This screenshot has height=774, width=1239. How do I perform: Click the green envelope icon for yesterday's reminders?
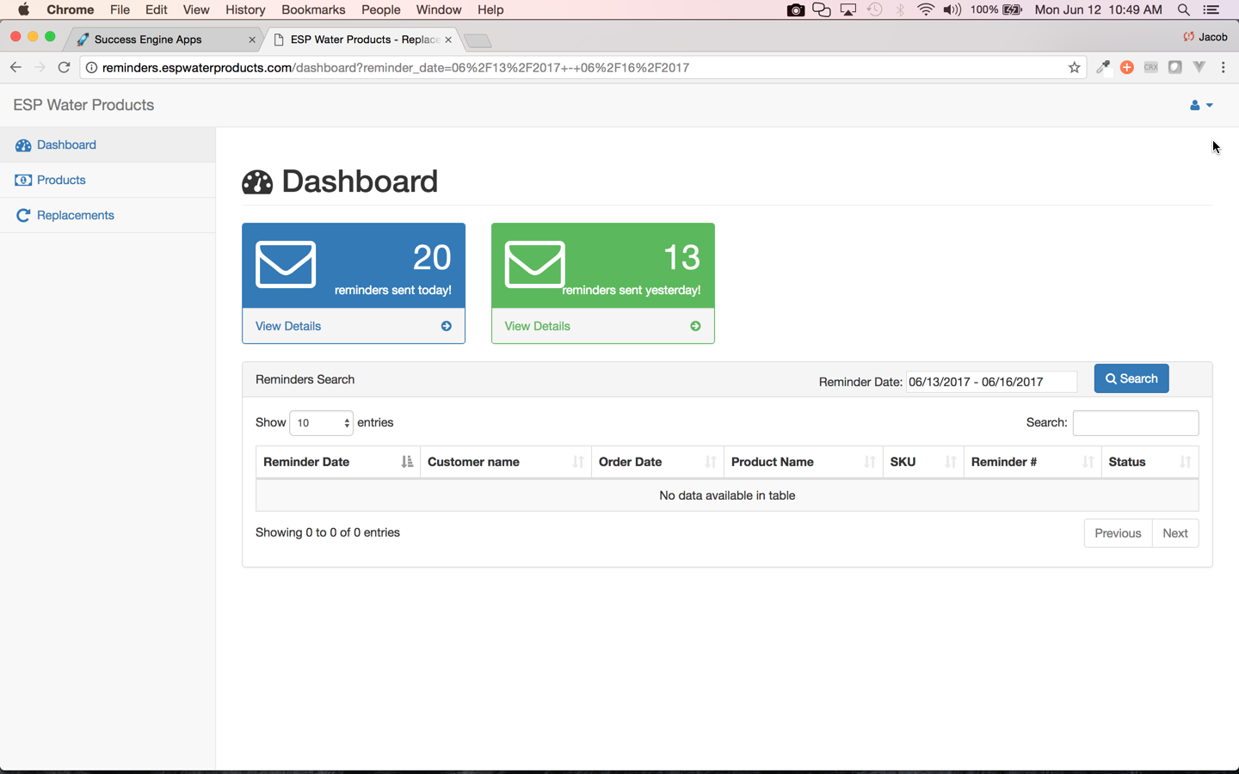tap(534, 265)
